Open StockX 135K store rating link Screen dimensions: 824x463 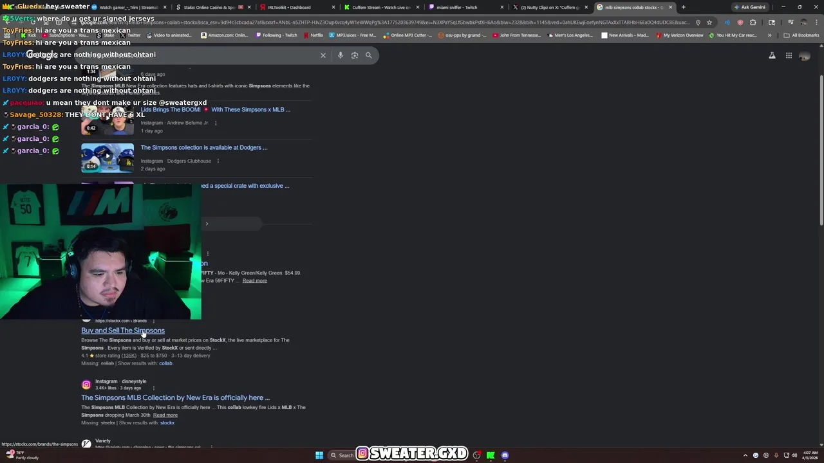coord(129,356)
